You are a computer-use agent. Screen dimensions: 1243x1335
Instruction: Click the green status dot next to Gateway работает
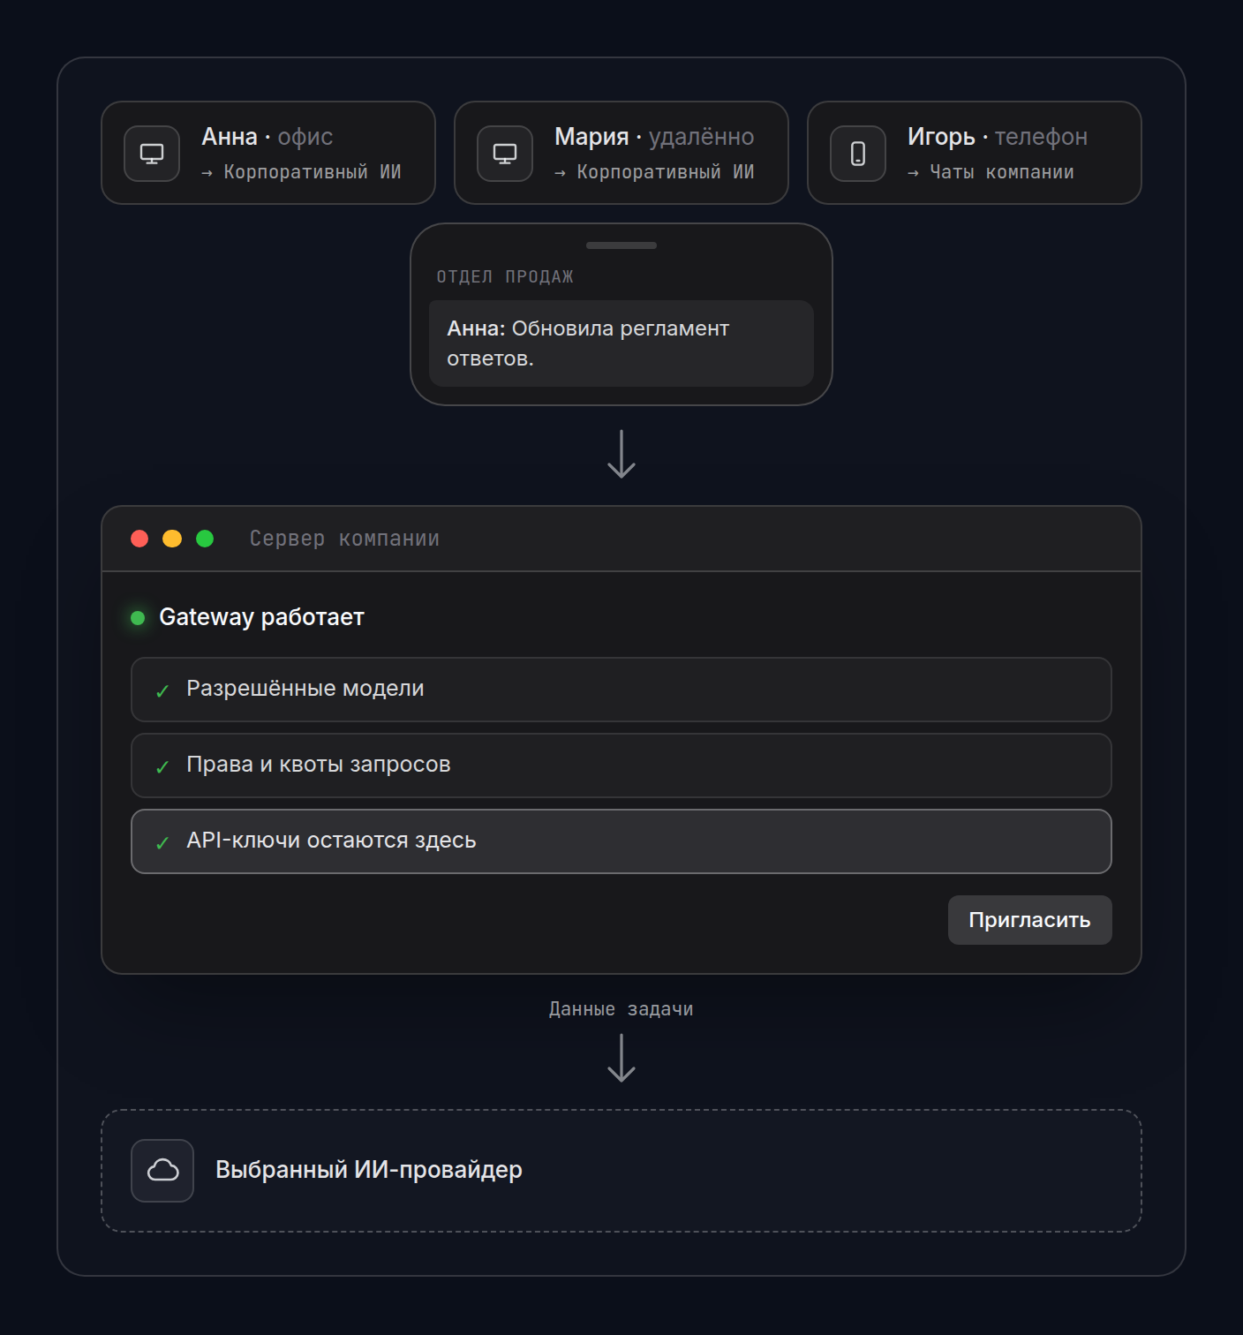coord(138,618)
